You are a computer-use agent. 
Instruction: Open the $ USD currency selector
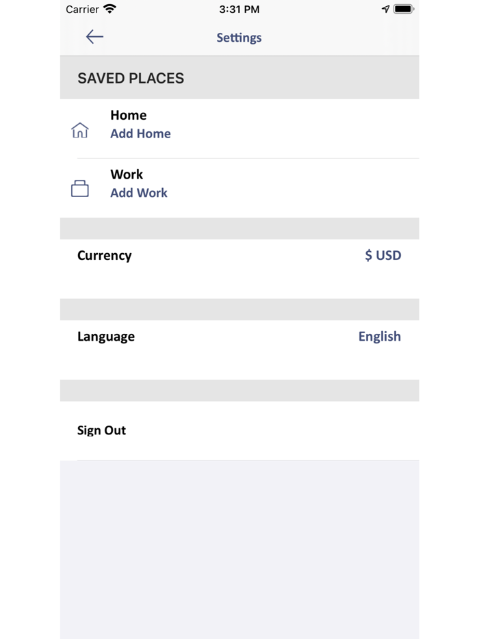pos(383,255)
